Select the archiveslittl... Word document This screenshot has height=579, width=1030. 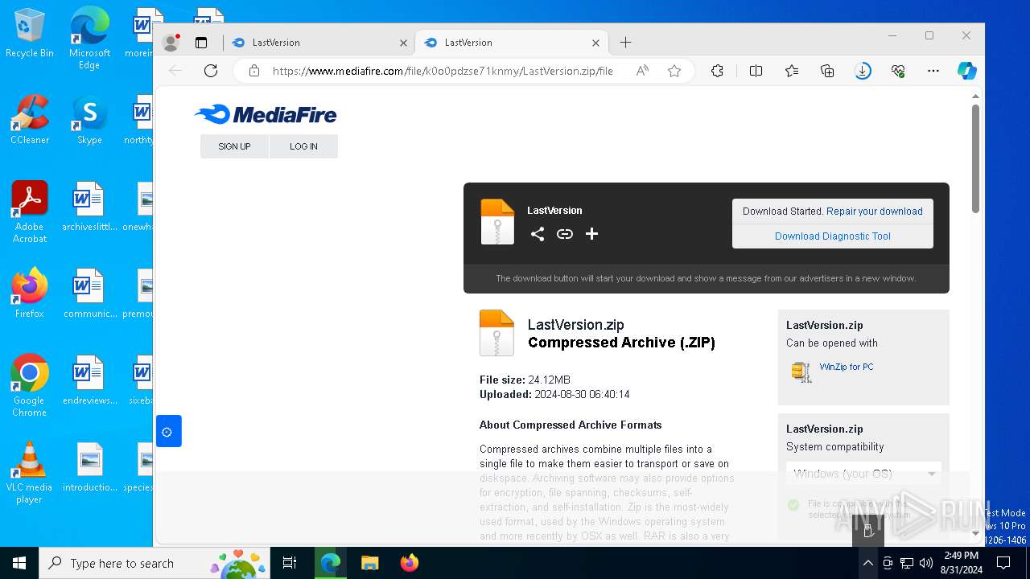pos(89,207)
